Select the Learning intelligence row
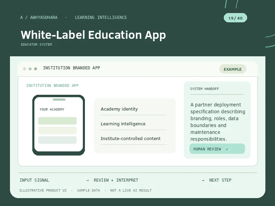This screenshot has width=275, height=206. pos(134,124)
